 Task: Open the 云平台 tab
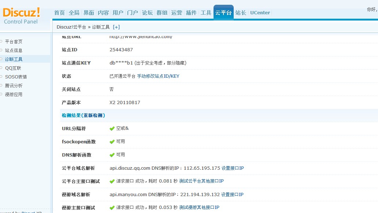[223, 13]
